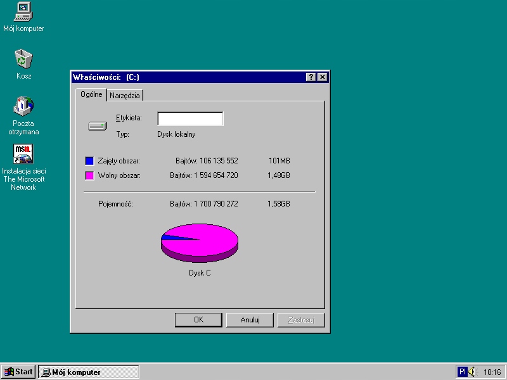The width and height of the screenshot is (507, 380).
Task: Click the magenta Wolny obszar color swatch
Action: coord(89,175)
